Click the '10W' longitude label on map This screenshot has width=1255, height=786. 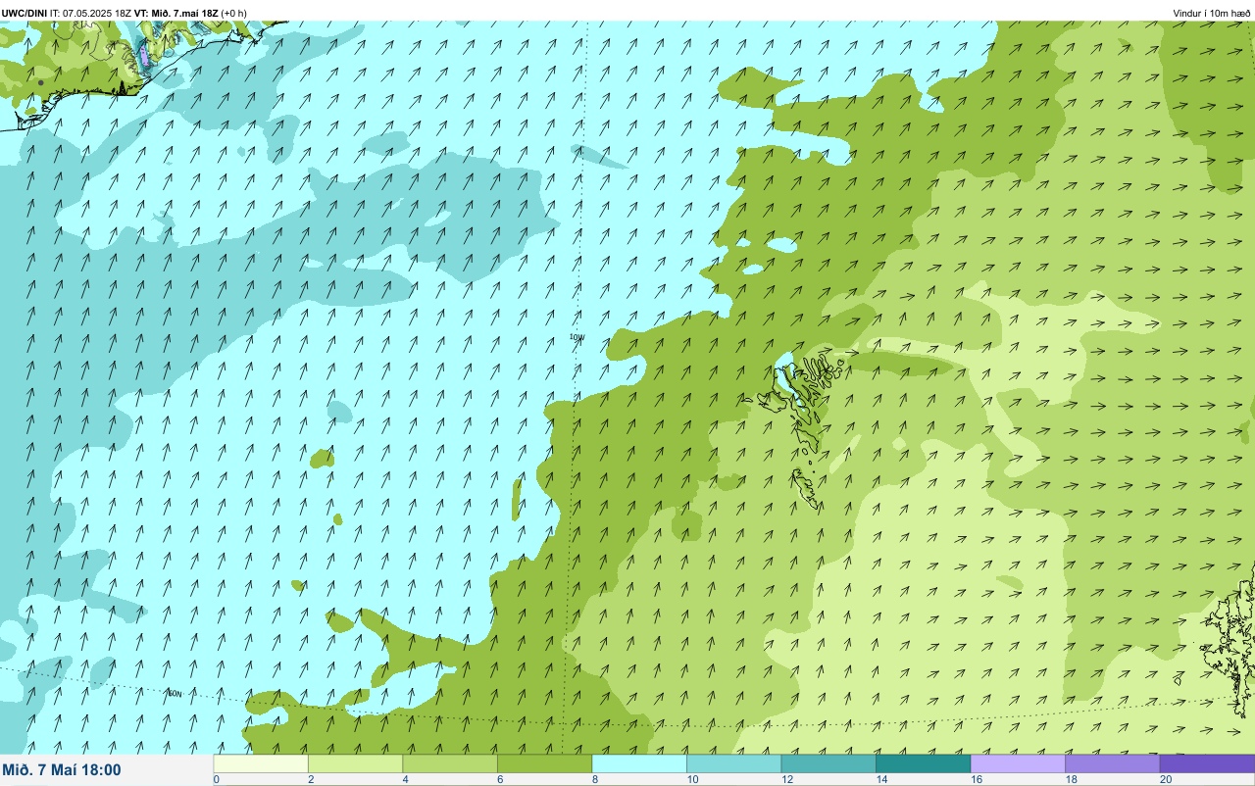point(577,337)
